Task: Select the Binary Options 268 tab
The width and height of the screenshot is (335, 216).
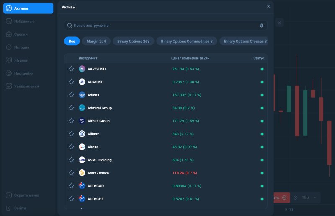Action: pyautogui.click(x=133, y=41)
